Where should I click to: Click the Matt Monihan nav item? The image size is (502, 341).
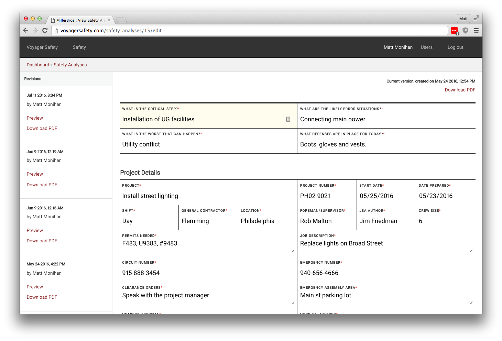[x=398, y=47]
